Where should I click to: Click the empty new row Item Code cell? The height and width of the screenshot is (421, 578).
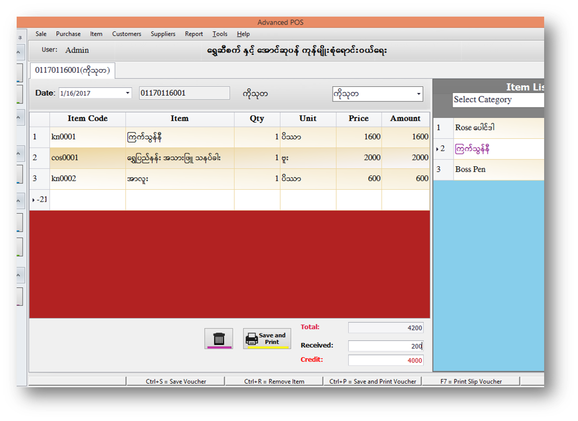coord(87,200)
